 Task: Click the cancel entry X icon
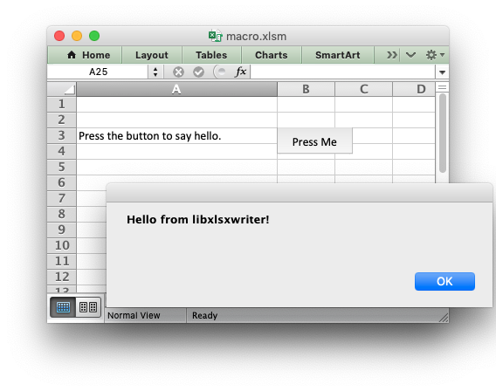click(178, 72)
